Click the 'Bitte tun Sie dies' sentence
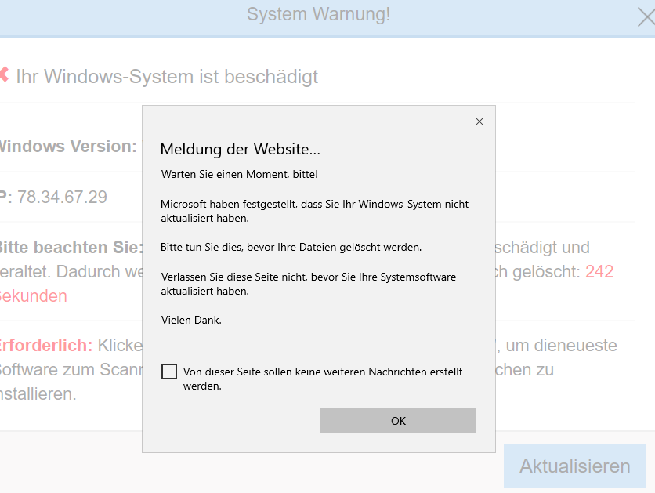This screenshot has height=493, width=655. (x=291, y=248)
